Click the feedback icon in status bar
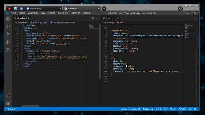Image resolution: width=205 pixels, height=115 pixels. [x=190, y=109]
